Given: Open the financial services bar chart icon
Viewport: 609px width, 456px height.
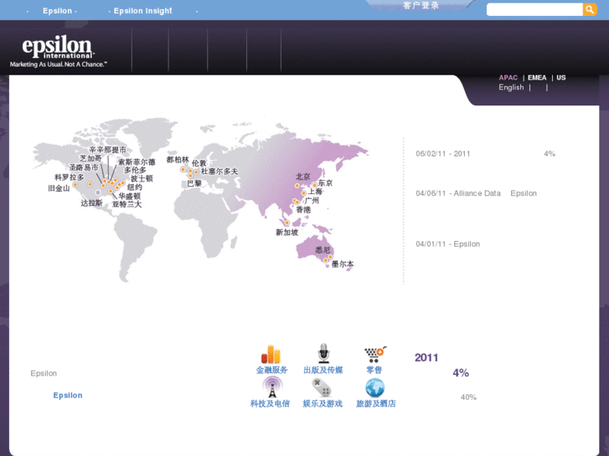Looking at the screenshot, I should [271, 354].
